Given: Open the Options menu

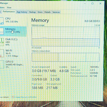Looking at the screenshot, I should pyautogui.click(x=2, y=7).
